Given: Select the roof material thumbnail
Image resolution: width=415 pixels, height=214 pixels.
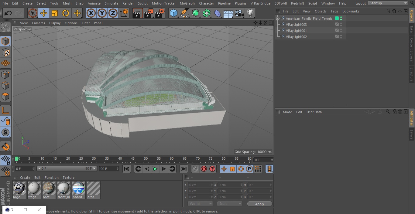Looking at the screenshot, I should 49,190.
